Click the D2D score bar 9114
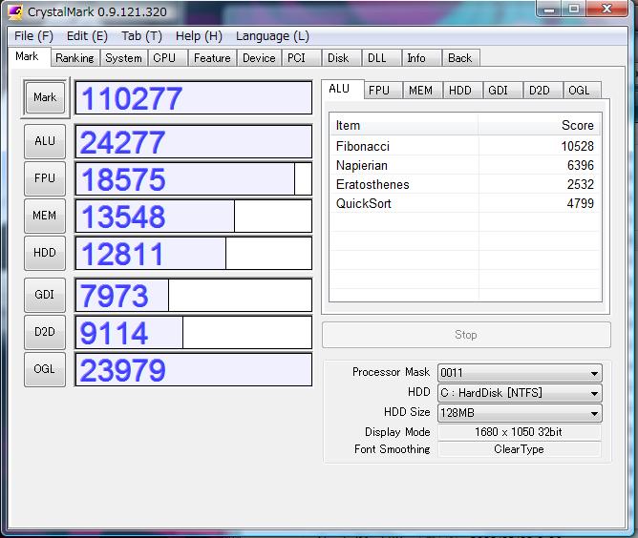This screenshot has height=538, width=638. coord(194,332)
